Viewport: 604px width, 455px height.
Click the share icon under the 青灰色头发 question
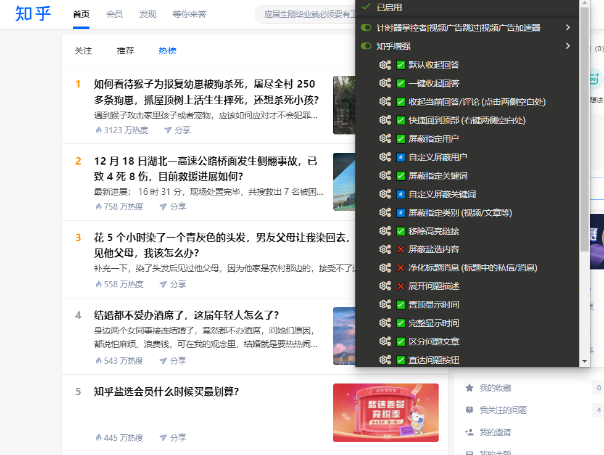click(163, 284)
